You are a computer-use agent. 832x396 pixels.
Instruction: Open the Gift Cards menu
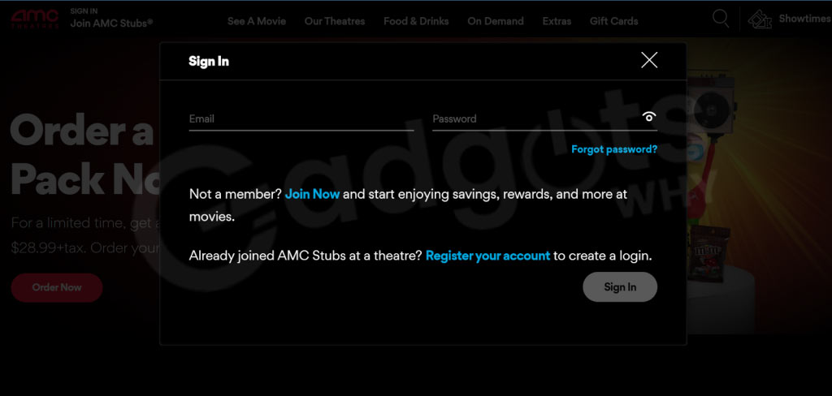614,21
